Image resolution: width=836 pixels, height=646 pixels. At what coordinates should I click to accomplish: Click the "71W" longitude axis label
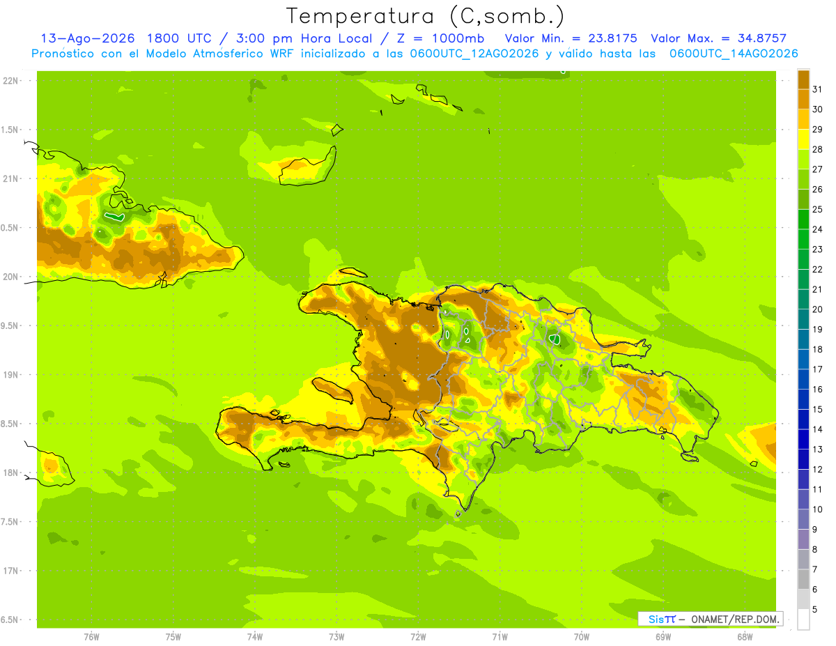pos(500,637)
